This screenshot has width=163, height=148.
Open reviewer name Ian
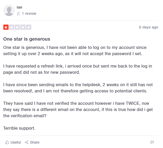[19, 7]
